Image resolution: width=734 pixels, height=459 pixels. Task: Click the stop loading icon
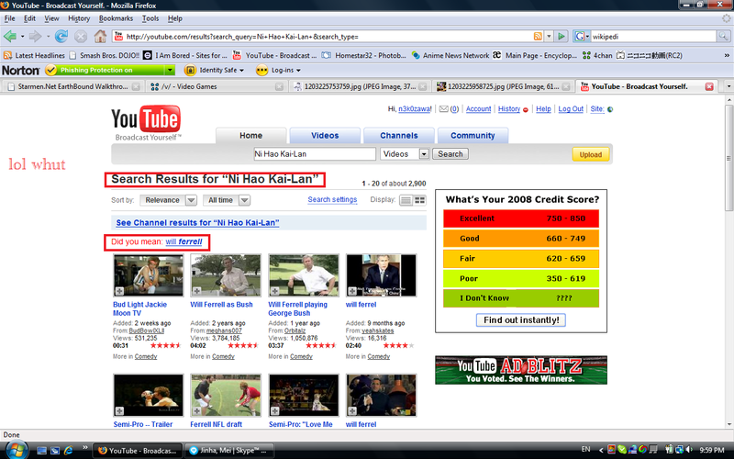pyautogui.click(x=81, y=36)
